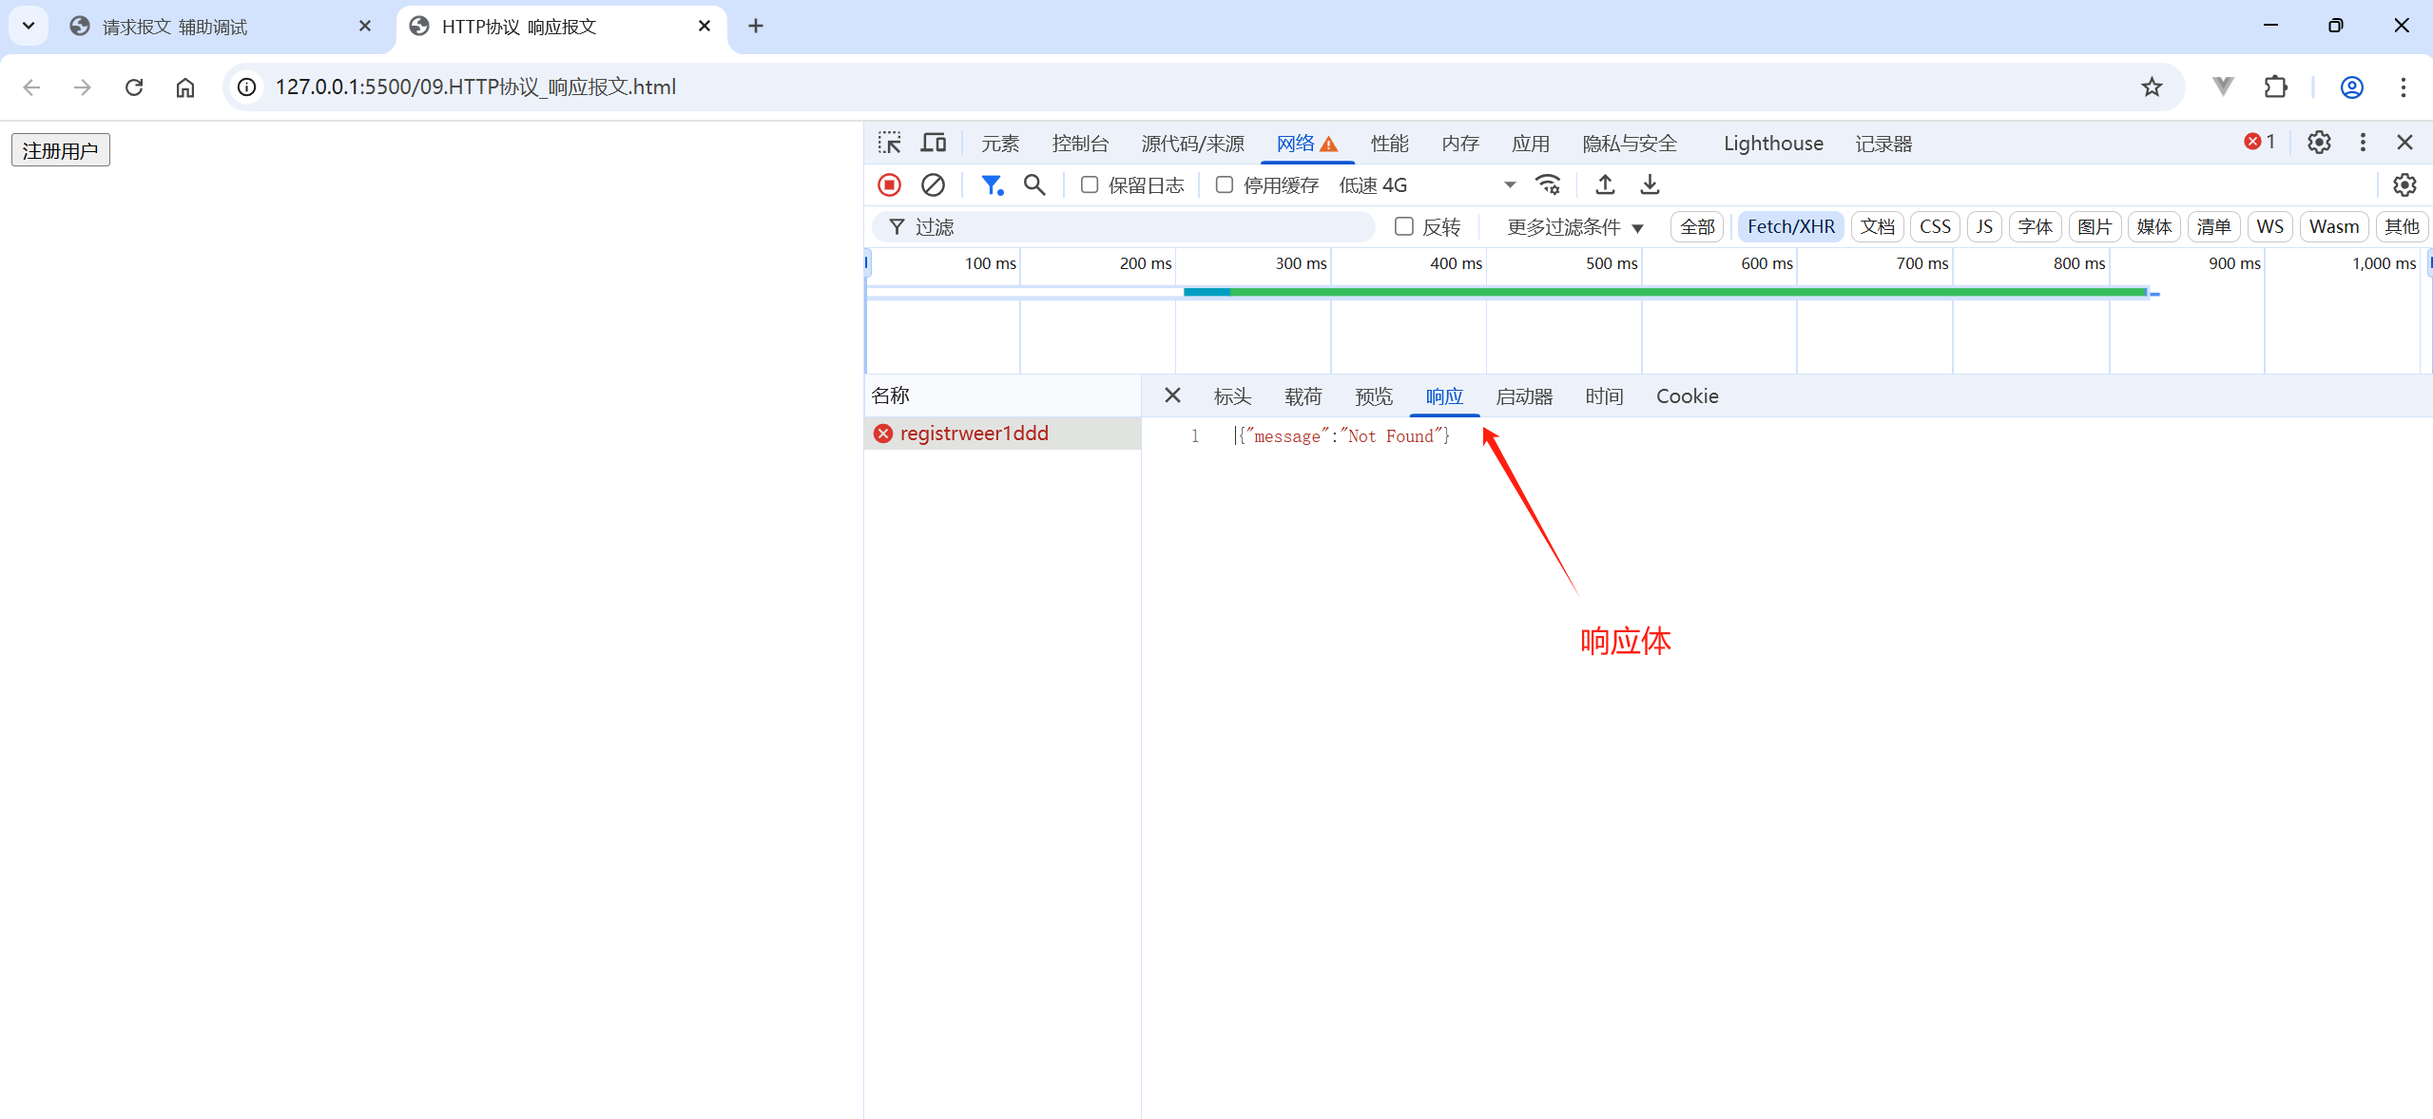Enable the 保留日志 checkbox
The height and width of the screenshot is (1119, 2433).
[1090, 184]
